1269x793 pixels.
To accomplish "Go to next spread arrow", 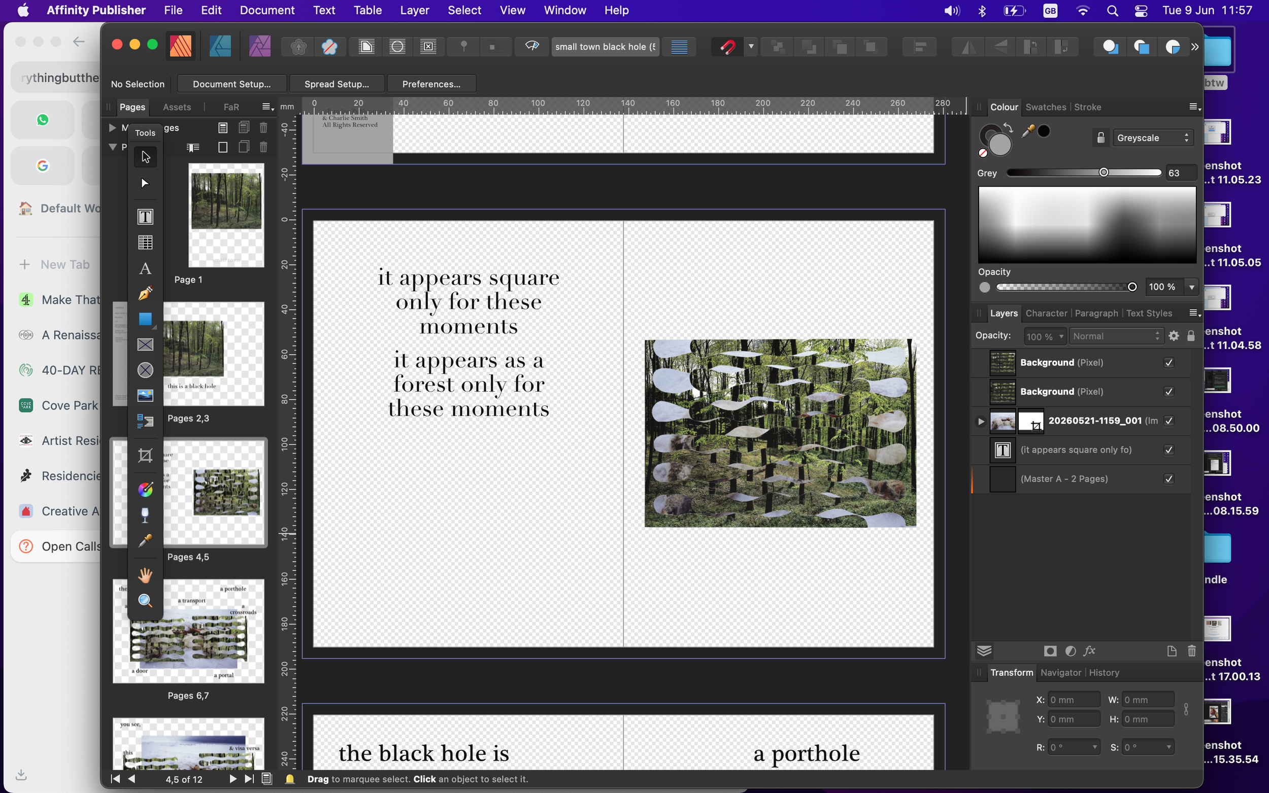I will click(232, 779).
